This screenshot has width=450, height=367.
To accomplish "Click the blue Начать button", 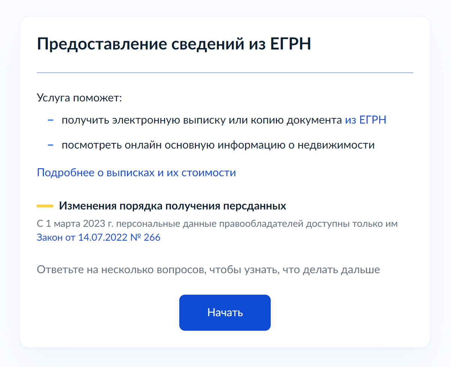I will point(225,313).
